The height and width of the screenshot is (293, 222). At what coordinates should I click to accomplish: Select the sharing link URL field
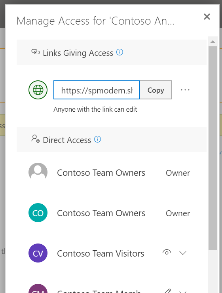pyautogui.click(x=97, y=90)
